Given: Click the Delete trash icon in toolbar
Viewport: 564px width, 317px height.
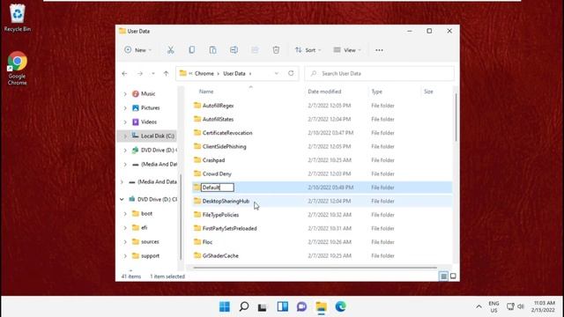Looking at the screenshot, I should 276,50.
